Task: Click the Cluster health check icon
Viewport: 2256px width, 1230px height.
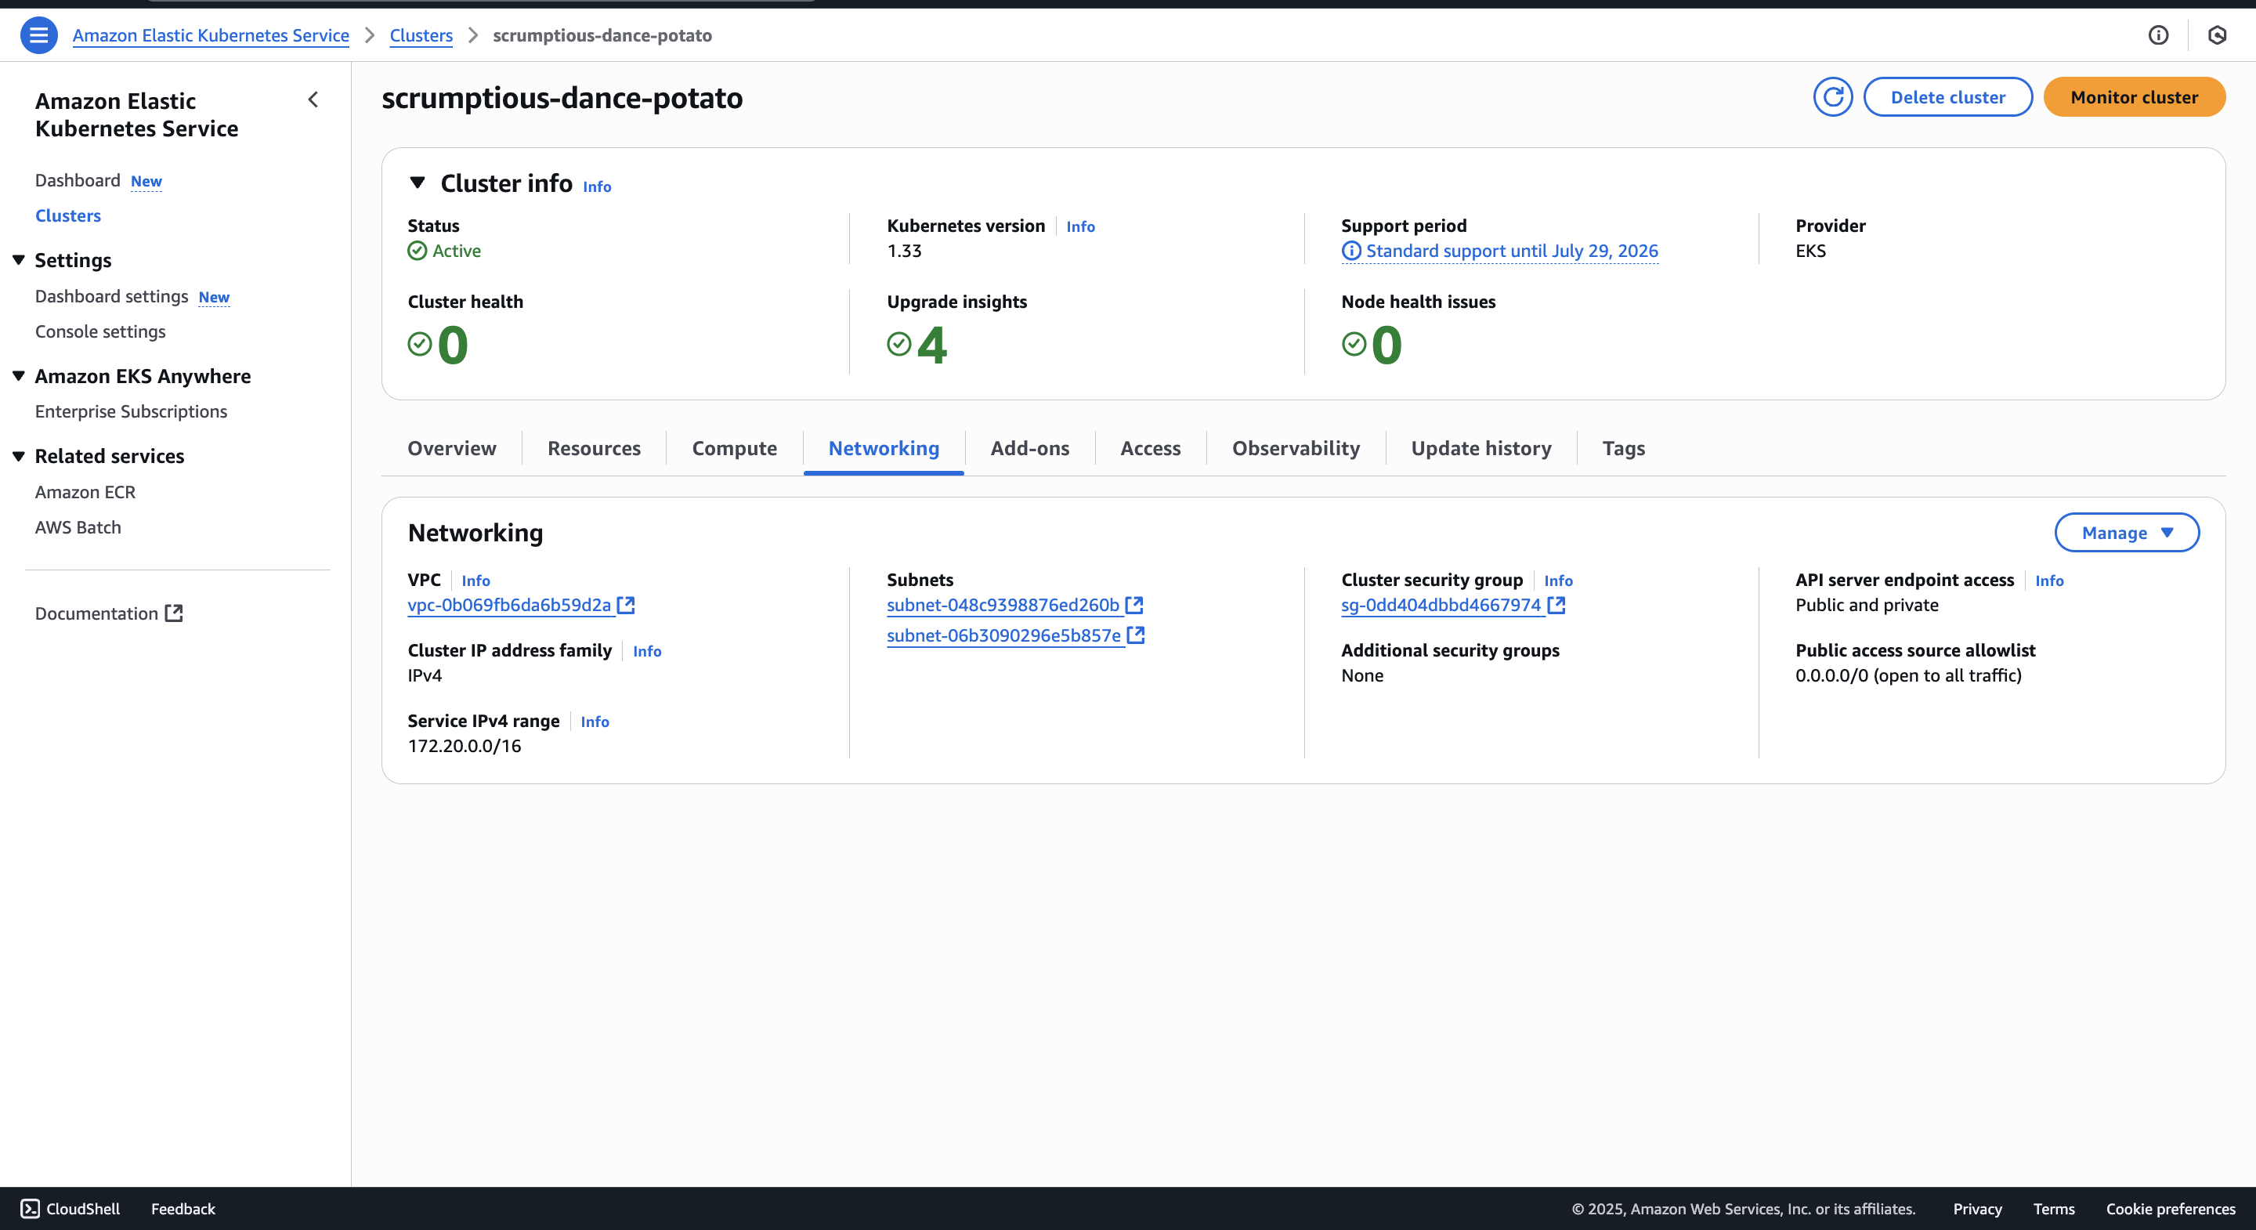Action: [x=421, y=344]
